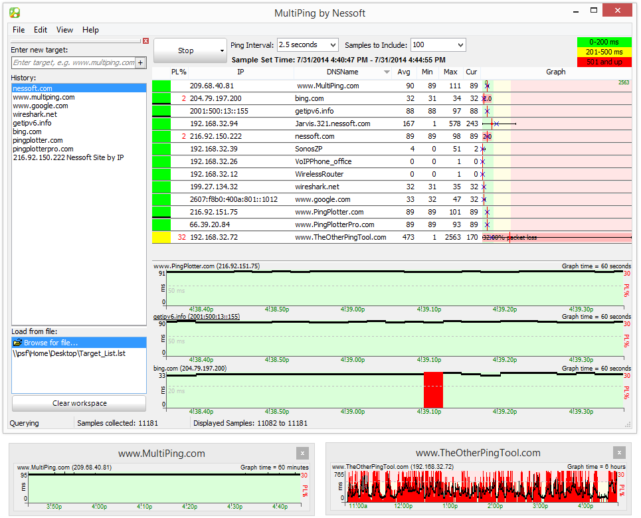641x518 pixels.
Task: Open the Samples to Include dropdown
Action: pyautogui.click(x=460, y=45)
